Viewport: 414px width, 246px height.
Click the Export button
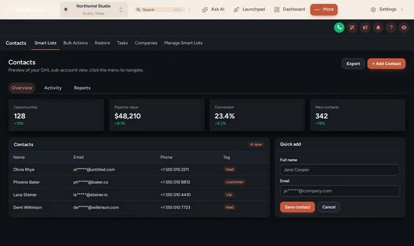[353, 64]
